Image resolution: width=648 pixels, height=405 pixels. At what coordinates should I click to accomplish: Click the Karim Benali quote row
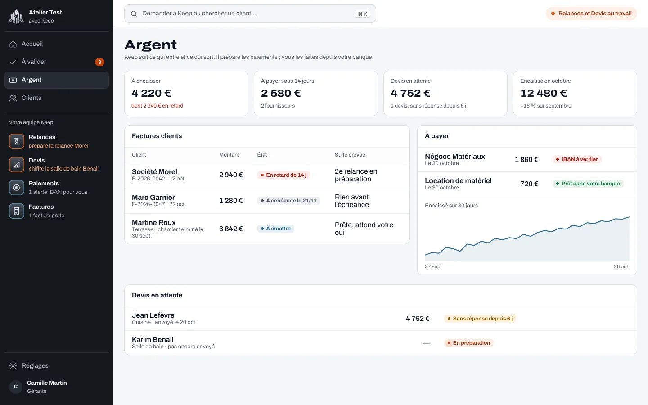(381, 343)
